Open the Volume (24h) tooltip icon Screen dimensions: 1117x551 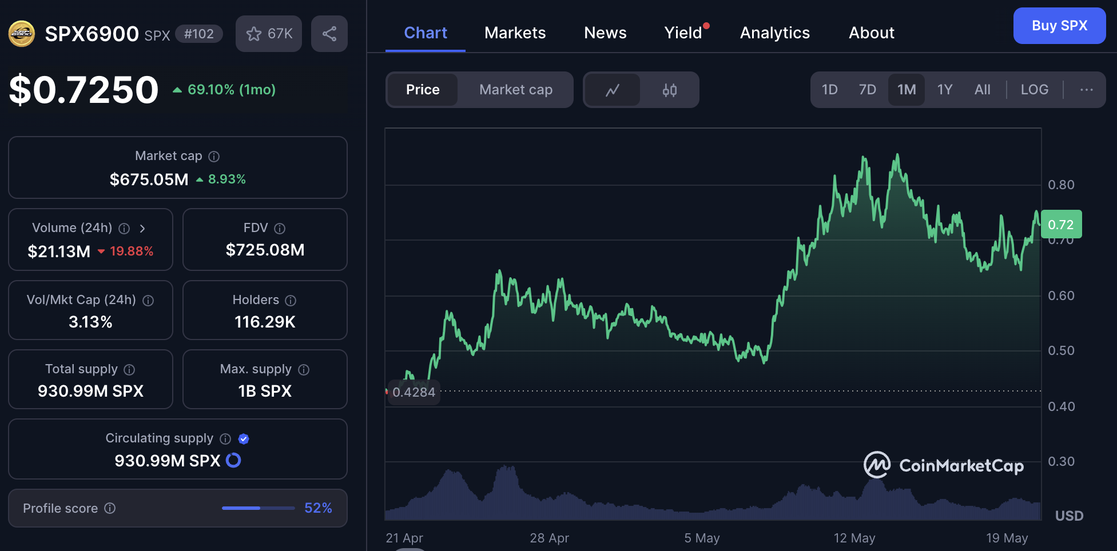point(124,228)
